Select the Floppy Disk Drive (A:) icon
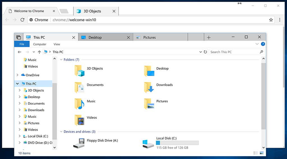The height and width of the screenshot is (159, 287). point(79,143)
